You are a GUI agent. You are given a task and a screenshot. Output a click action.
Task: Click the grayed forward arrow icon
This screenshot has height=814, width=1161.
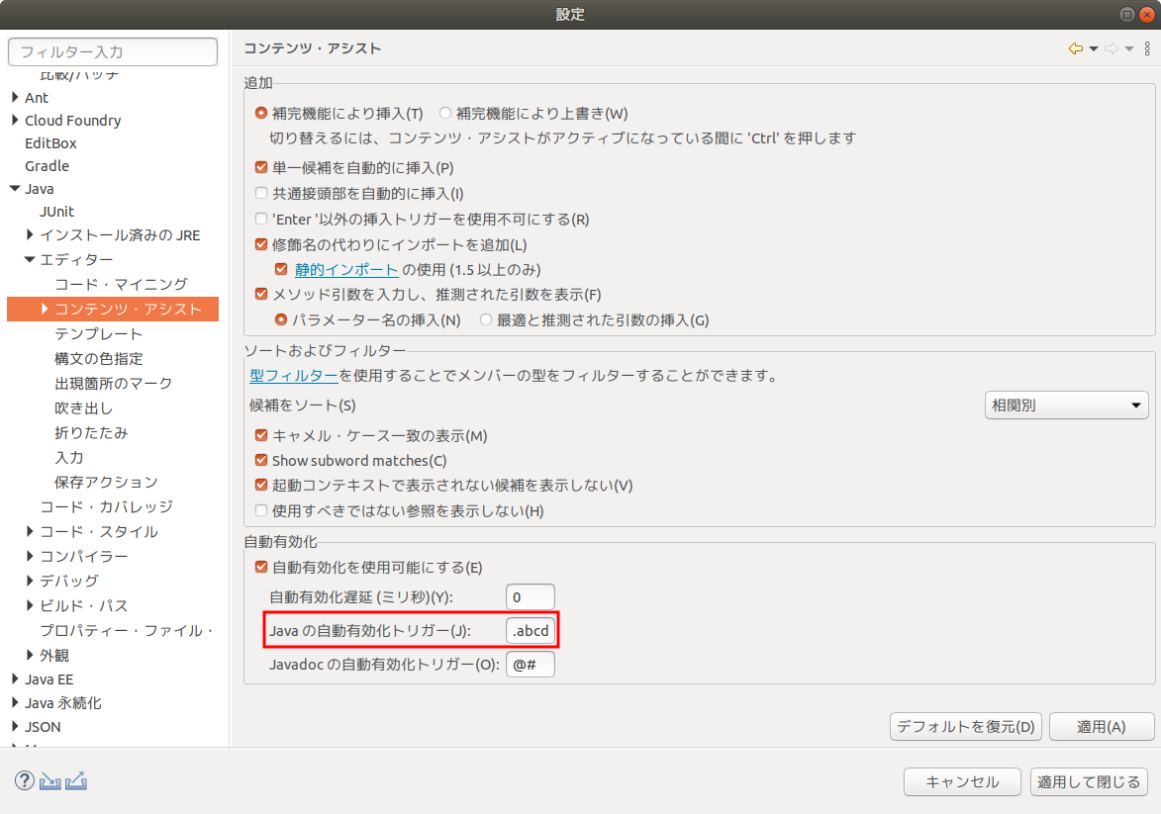[1111, 48]
